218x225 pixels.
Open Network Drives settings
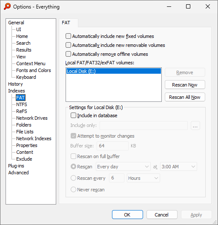[x=32, y=118]
